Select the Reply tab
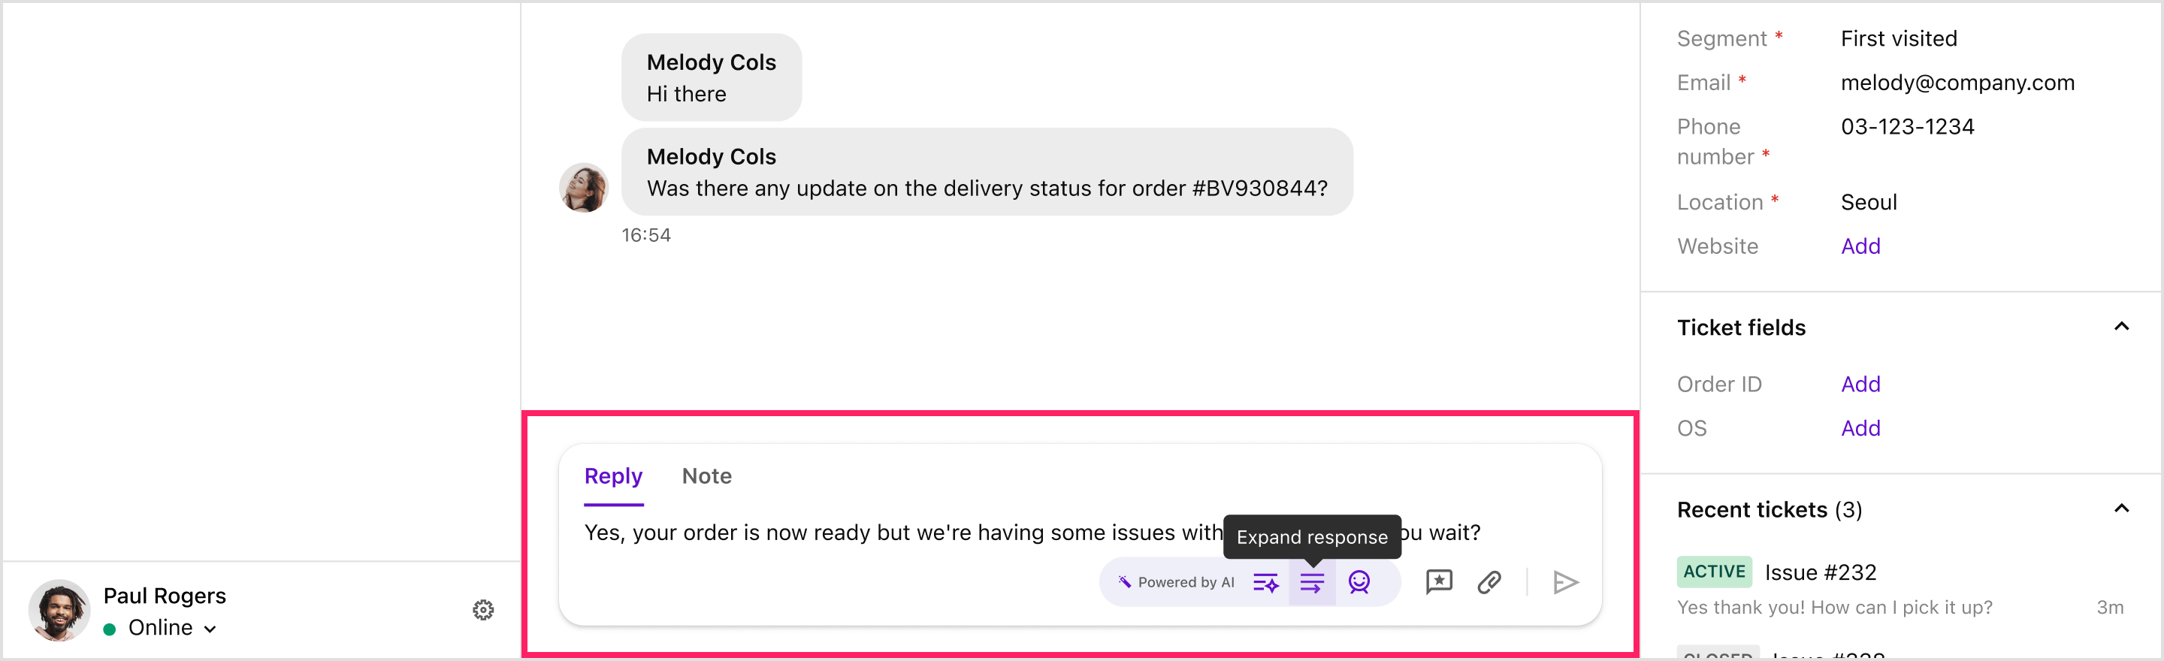Viewport: 2164px width, 661px height. (613, 476)
